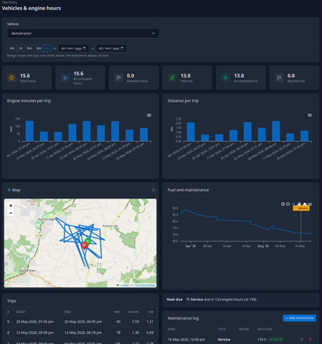322x344 pixels.
Task: Select the 90d range option
Action: point(39,48)
